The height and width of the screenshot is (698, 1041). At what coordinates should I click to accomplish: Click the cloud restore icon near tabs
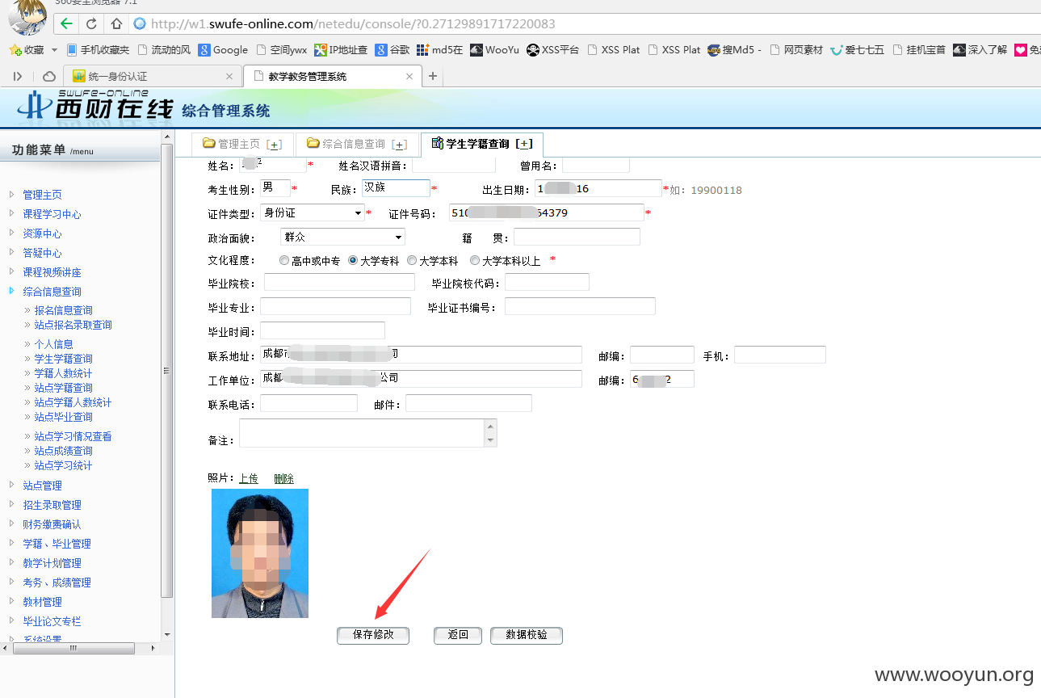[49, 77]
